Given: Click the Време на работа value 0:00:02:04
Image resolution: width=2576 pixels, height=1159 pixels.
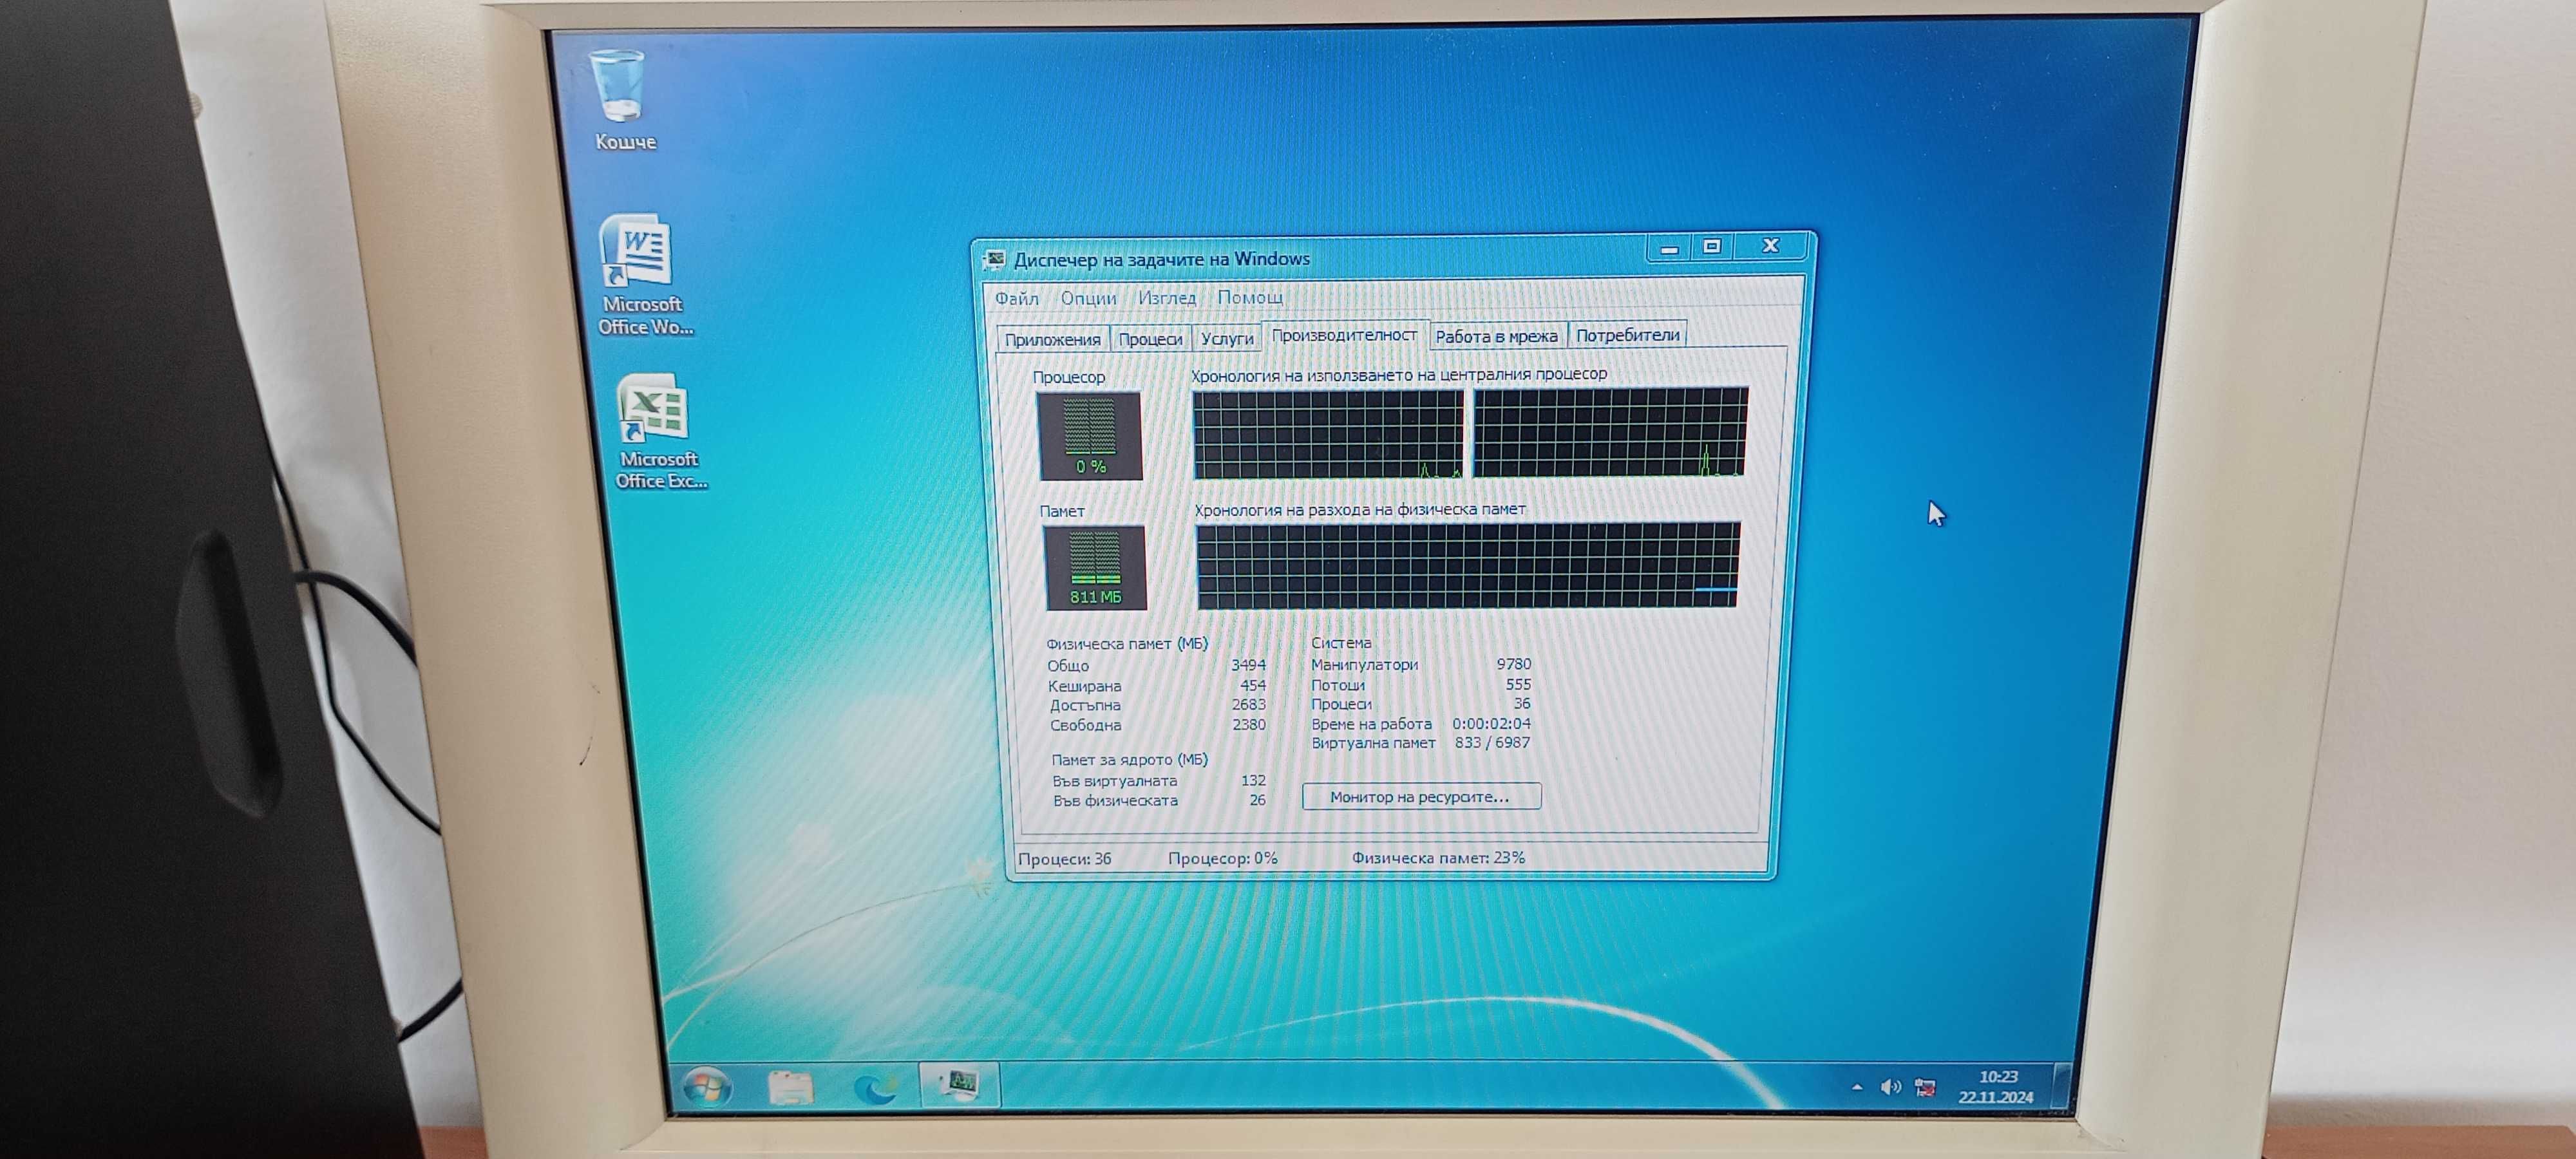Looking at the screenshot, I should [x=1491, y=723].
